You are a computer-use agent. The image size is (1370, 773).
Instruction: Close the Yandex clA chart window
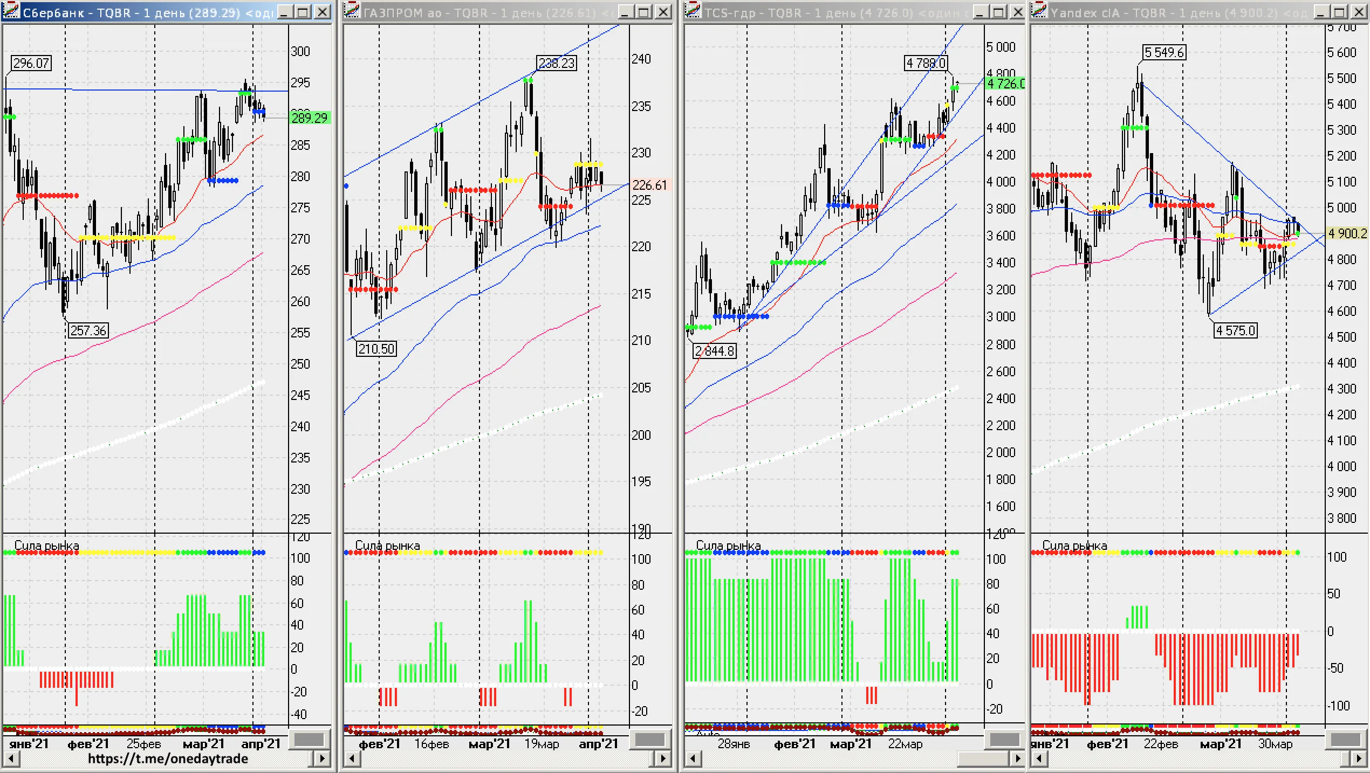(1359, 11)
